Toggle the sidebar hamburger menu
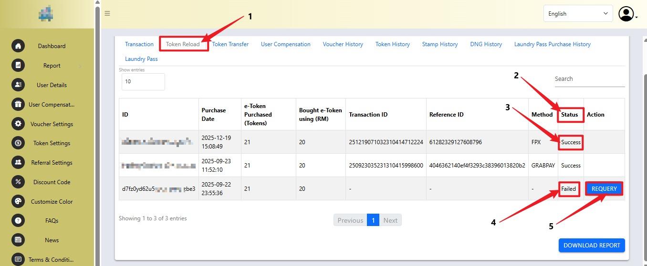This screenshot has width=647, height=266. tap(107, 13)
